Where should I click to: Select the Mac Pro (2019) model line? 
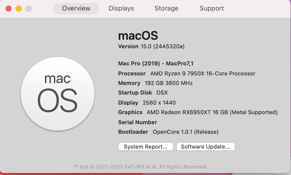coord(156,64)
